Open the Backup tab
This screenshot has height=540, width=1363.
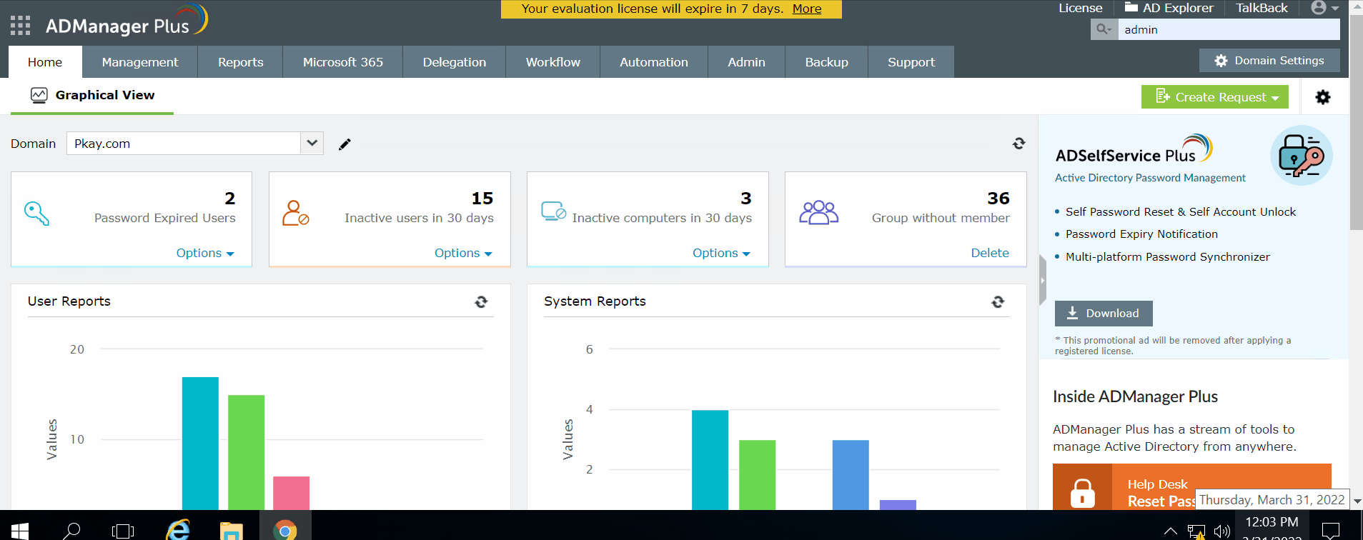pos(827,62)
